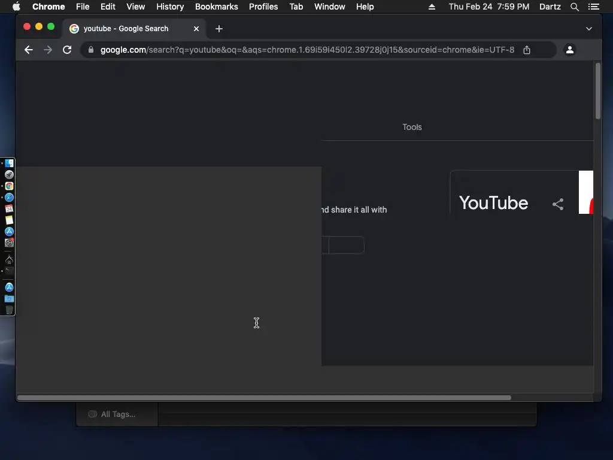Image resolution: width=613 pixels, height=460 pixels.
Task: Open Safari from the Dock
Action: pyautogui.click(x=9, y=197)
